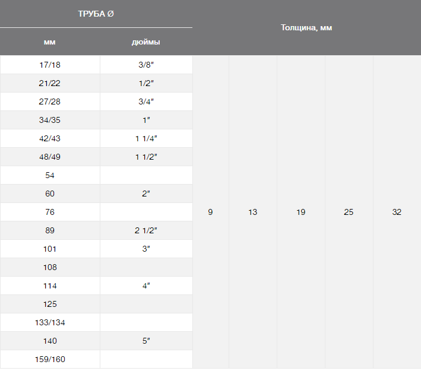Select the дюймы subheader cell
The width and height of the screenshot is (421, 371).
pos(145,42)
